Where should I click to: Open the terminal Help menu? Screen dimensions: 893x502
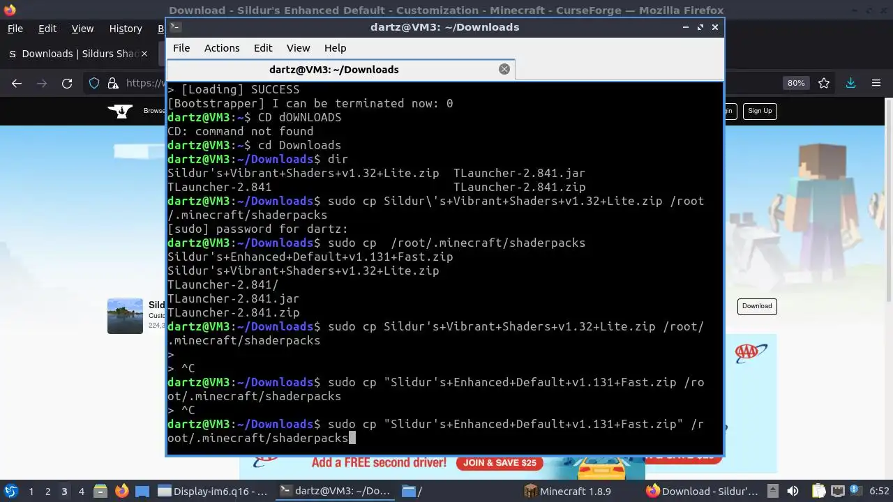335,48
